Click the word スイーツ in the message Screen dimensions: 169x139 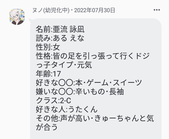(x=127, y=83)
